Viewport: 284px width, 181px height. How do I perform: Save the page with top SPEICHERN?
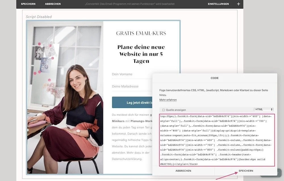28,4
